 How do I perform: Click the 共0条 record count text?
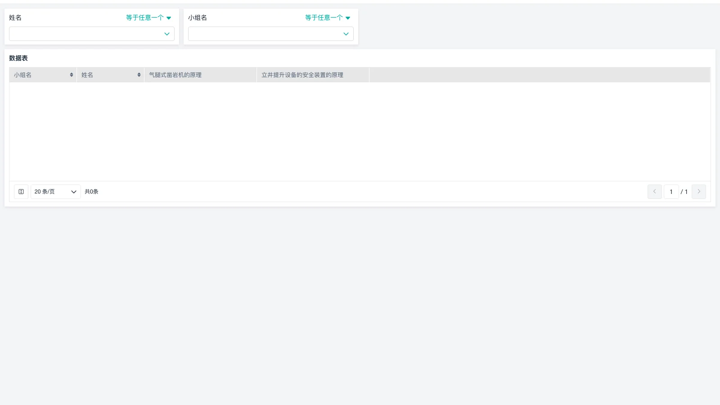91,192
